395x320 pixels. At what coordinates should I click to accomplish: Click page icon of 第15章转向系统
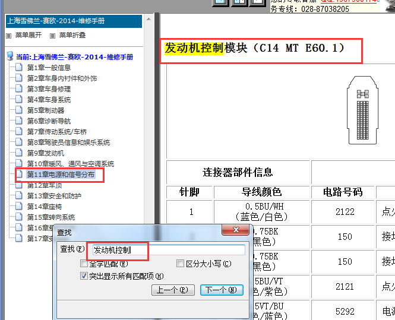coord(19,217)
